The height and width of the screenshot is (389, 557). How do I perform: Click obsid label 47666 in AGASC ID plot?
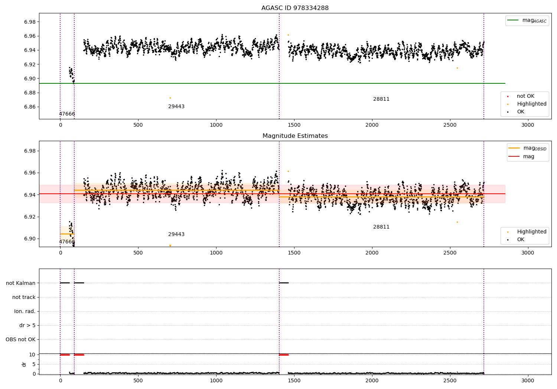pyautogui.click(x=67, y=114)
